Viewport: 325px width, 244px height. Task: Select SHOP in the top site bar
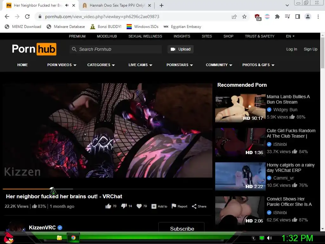[229, 36]
